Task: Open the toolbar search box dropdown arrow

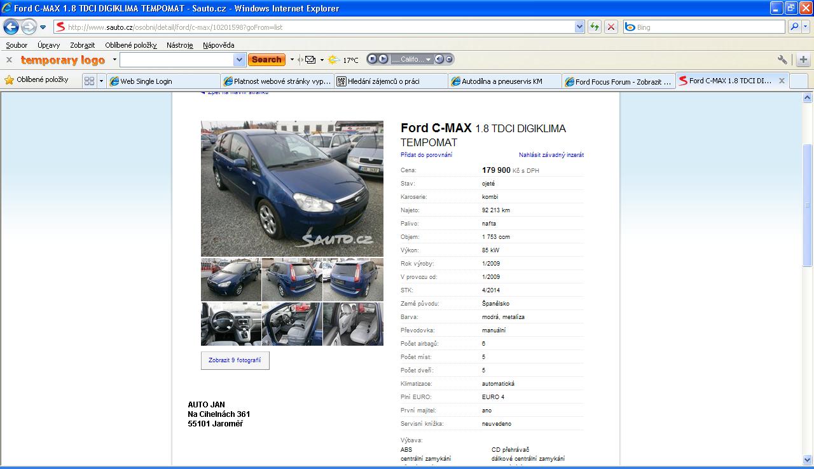Action: coord(240,60)
